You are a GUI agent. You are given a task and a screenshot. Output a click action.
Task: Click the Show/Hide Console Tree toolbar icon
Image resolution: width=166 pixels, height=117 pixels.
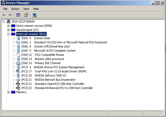tap(18, 15)
